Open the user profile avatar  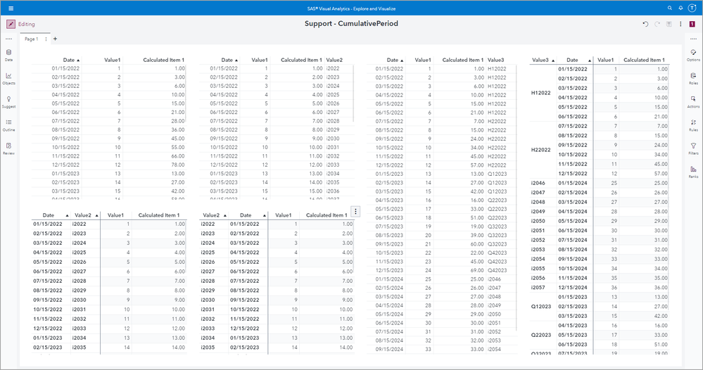tap(692, 8)
